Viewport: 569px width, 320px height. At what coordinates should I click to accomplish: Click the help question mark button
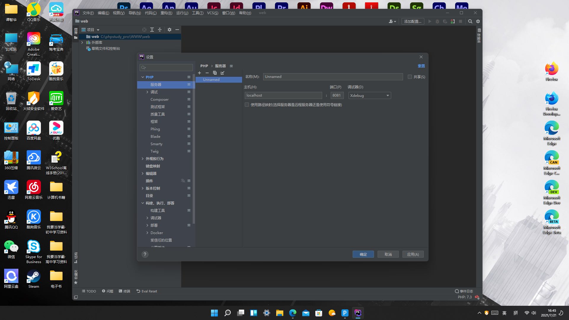coord(145,254)
